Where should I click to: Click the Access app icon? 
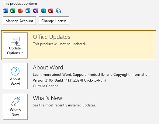(51, 11)
